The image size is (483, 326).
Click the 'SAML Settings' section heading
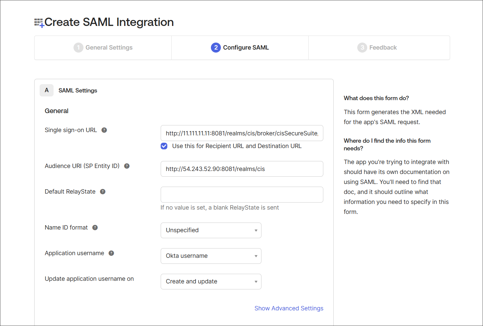click(78, 90)
